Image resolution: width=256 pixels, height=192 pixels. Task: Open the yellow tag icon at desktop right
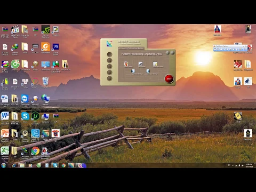click(x=238, y=117)
